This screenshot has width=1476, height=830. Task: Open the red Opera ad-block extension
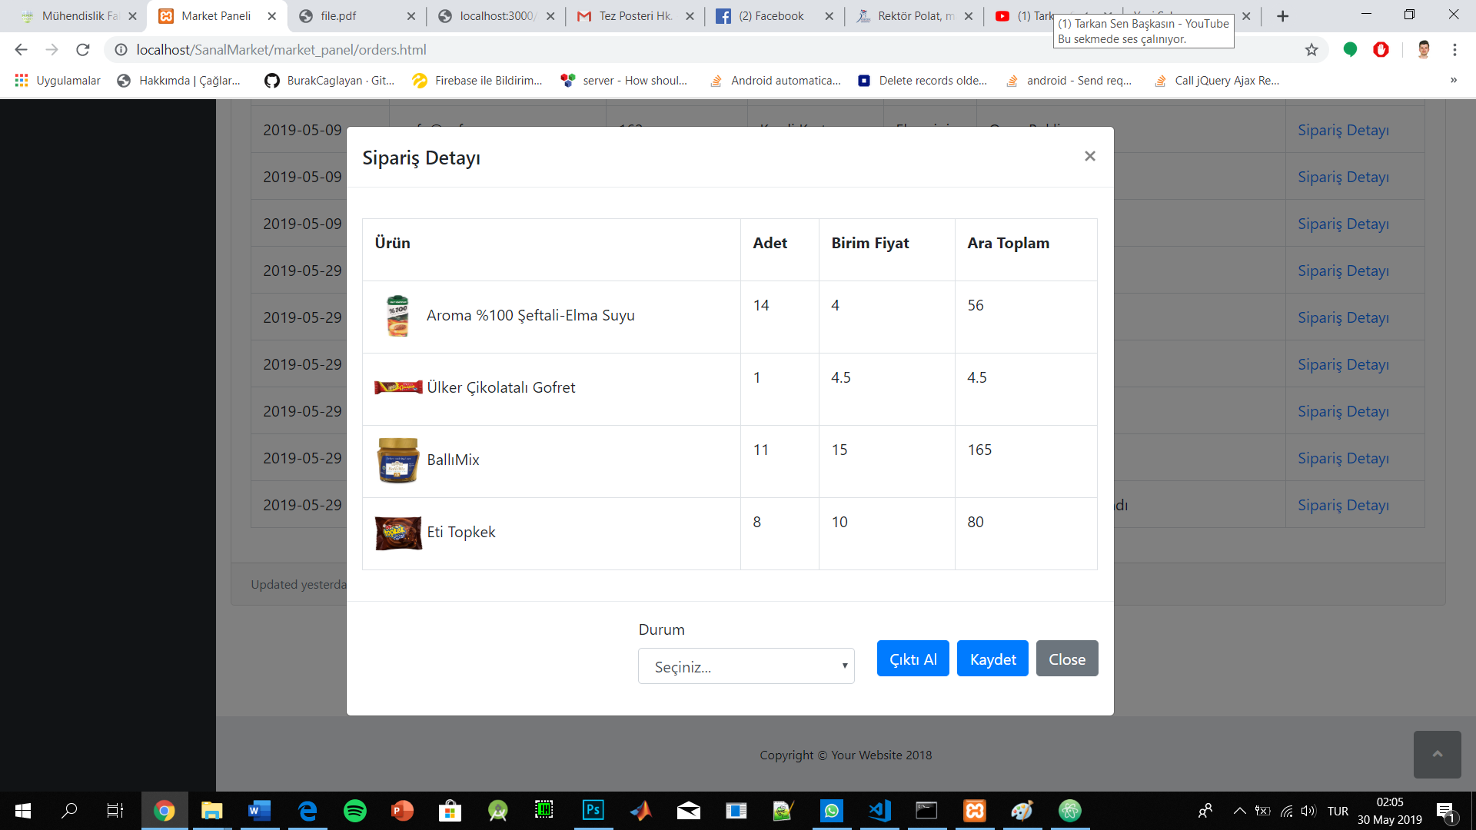[x=1381, y=49]
